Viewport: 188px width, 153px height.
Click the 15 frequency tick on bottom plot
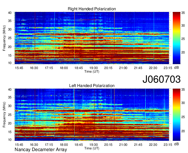click(x=10, y=132)
